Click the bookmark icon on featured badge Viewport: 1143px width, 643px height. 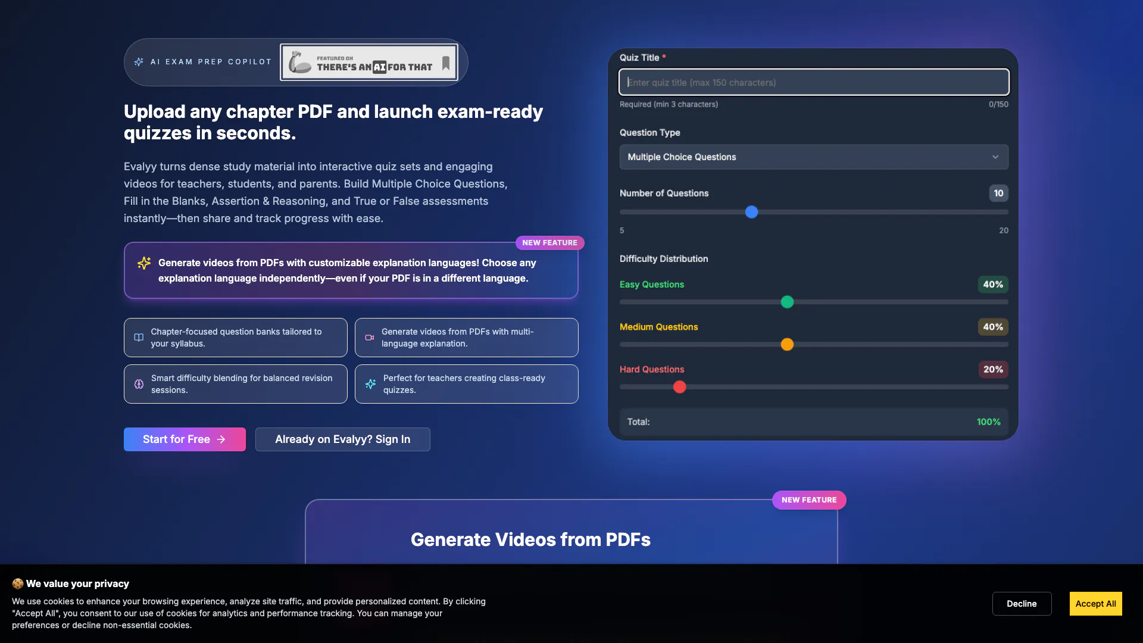(x=445, y=63)
